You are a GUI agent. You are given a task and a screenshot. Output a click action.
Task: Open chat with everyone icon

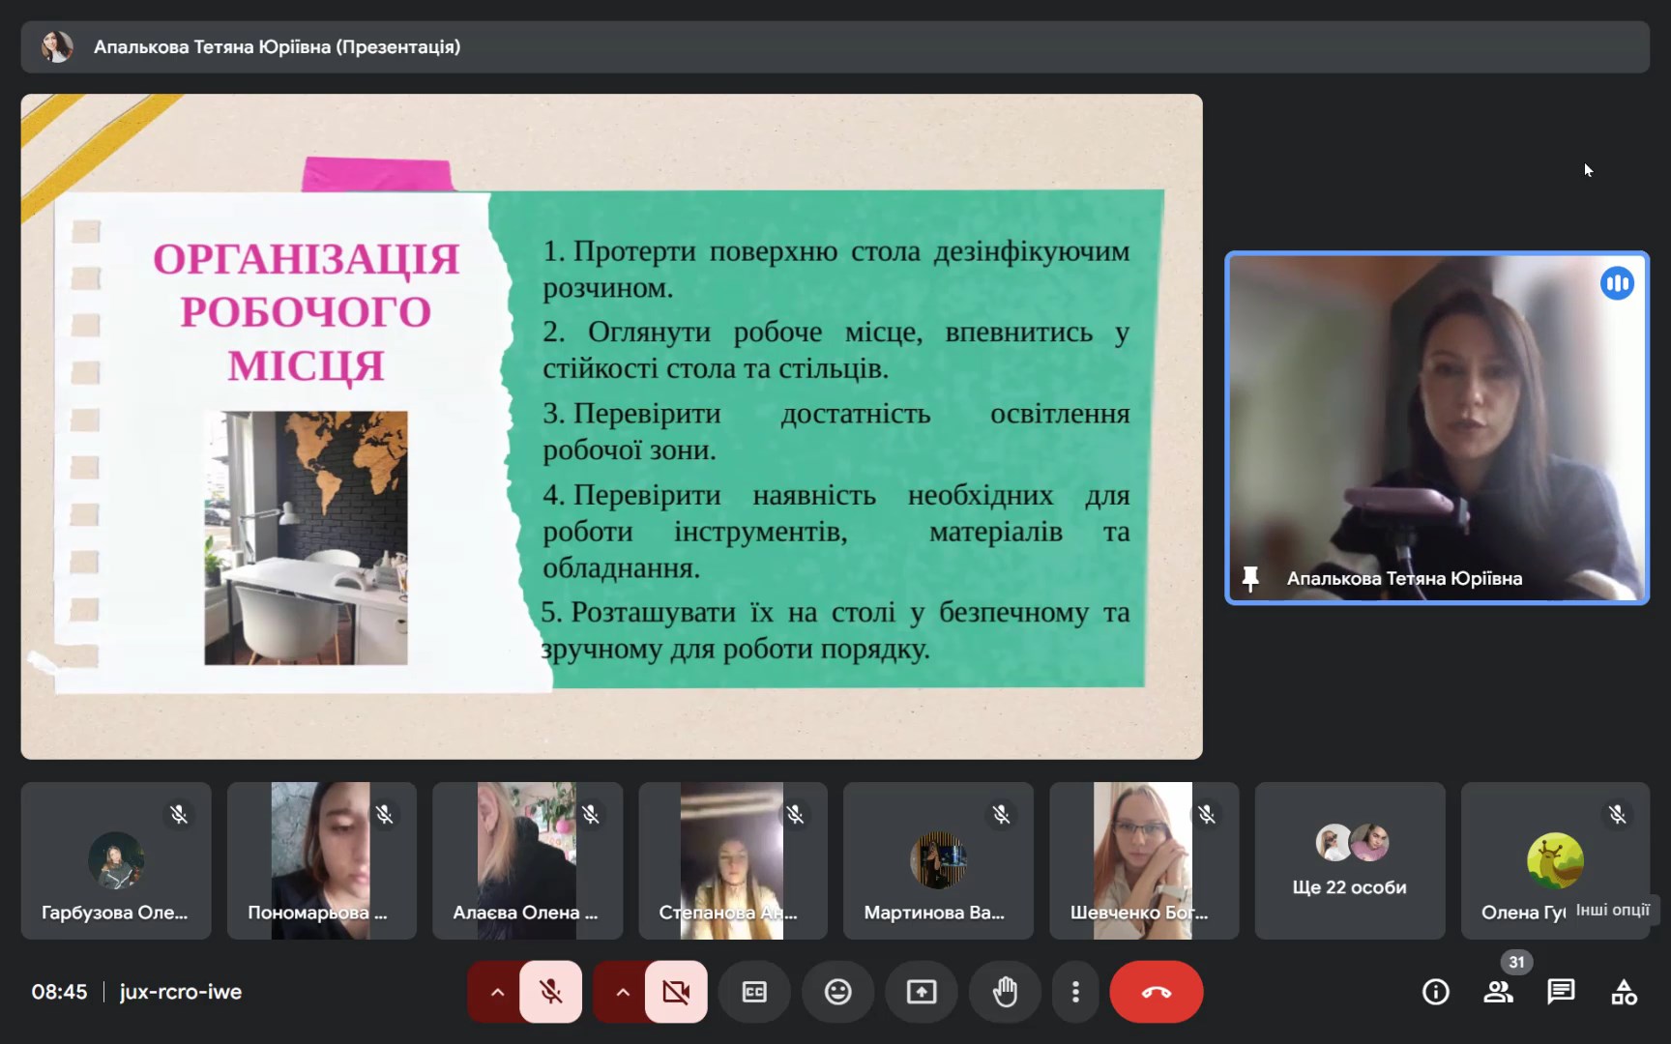click(x=1561, y=992)
